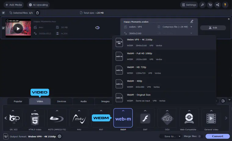Toggle the select all files checkbox
This screenshot has width=232, height=141.
pos(3,13)
